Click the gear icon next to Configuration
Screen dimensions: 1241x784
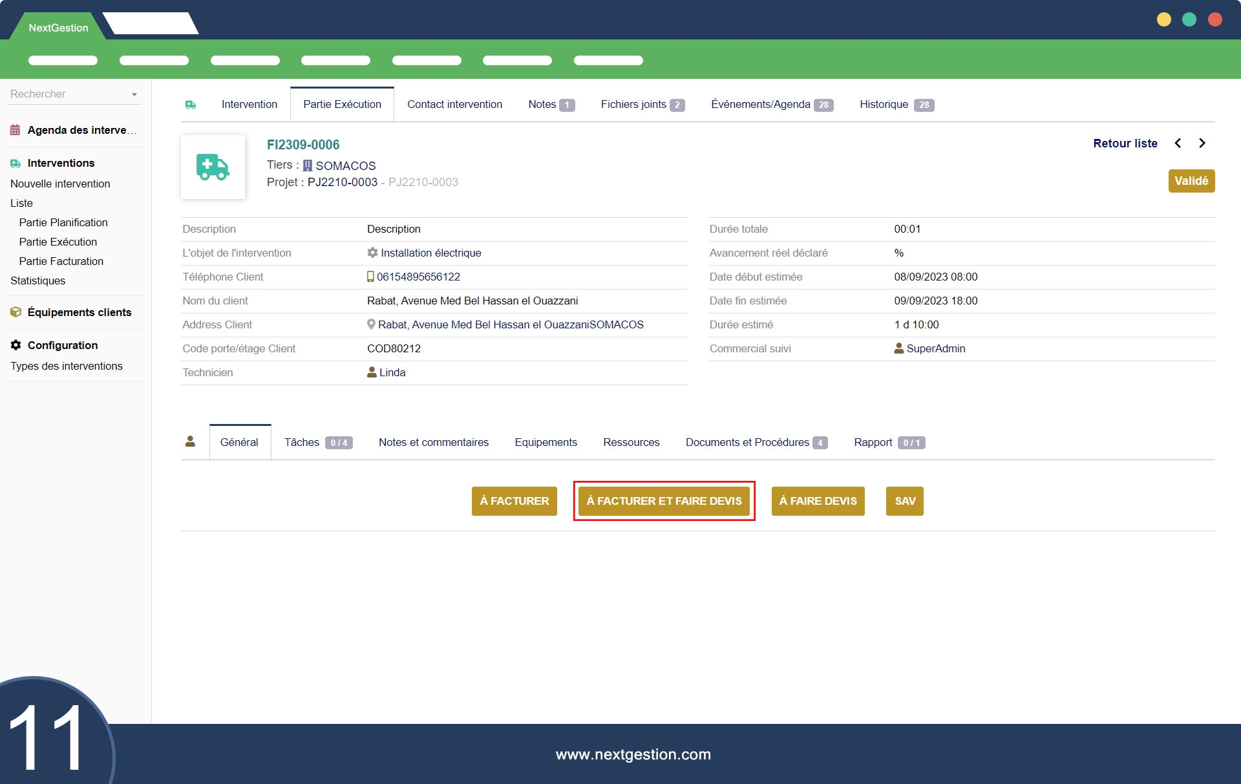tap(16, 345)
